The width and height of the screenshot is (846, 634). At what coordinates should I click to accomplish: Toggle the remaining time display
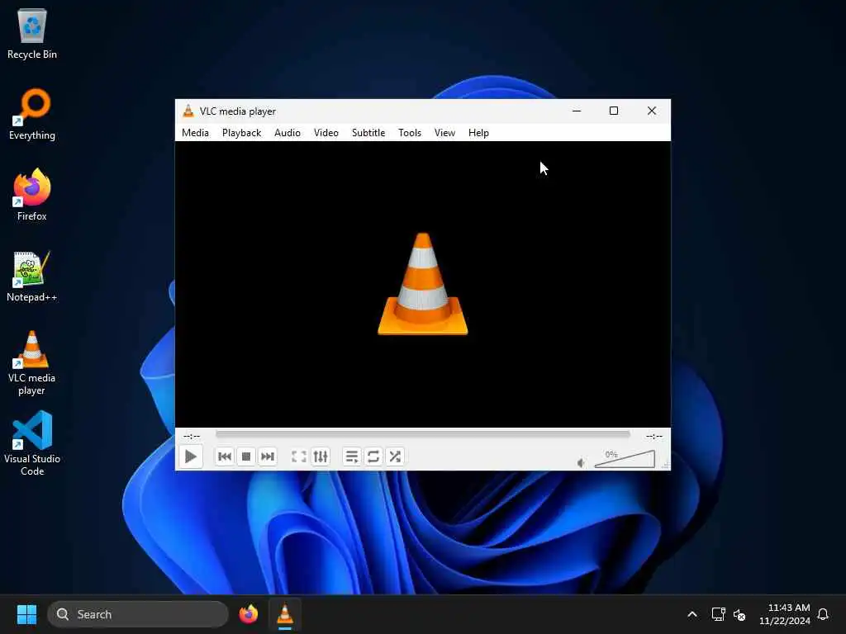[x=654, y=436]
